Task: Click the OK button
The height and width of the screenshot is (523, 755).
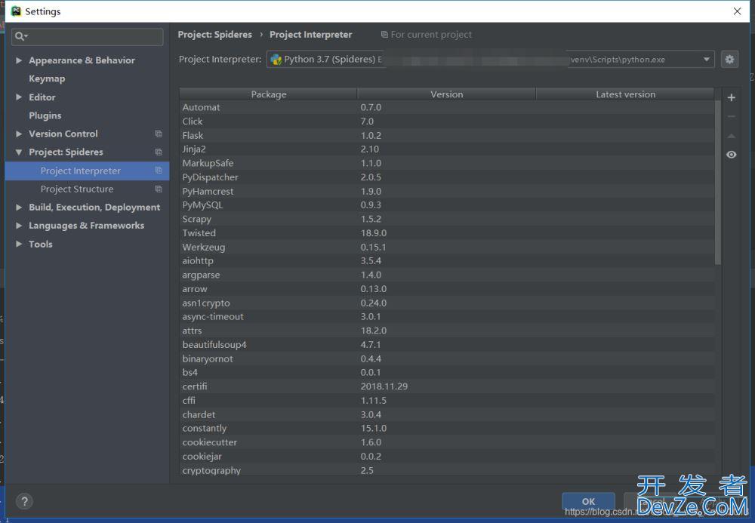Action: tap(588, 501)
